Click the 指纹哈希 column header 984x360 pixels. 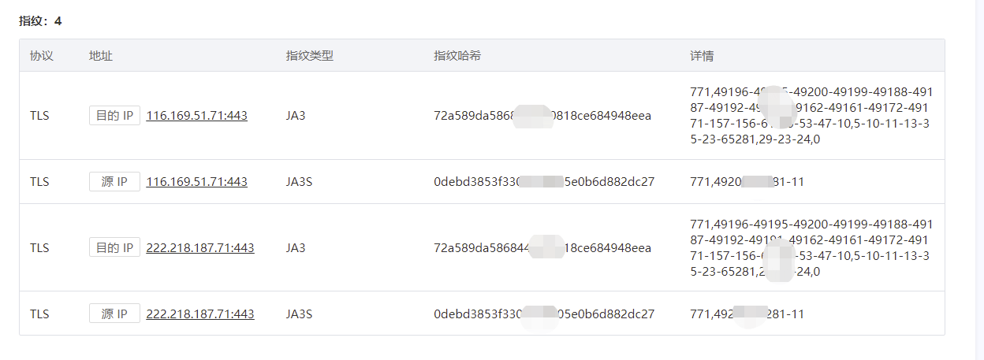point(457,57)
